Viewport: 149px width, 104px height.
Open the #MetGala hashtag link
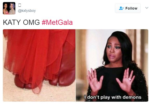click(57, 23)
